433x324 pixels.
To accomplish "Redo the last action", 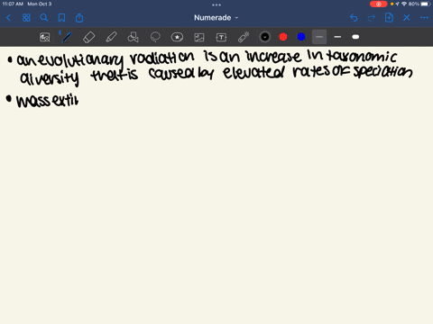I will point(372,18).
